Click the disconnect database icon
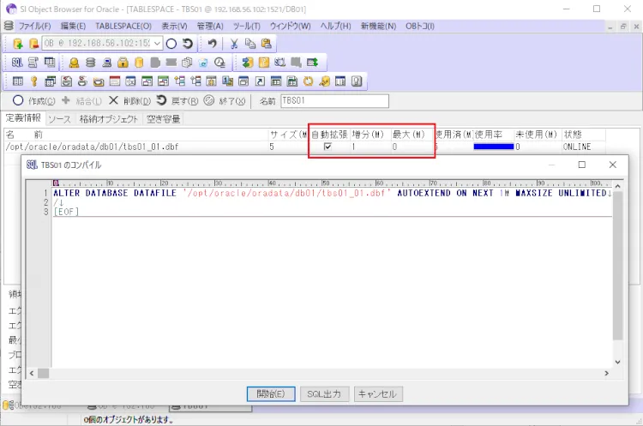643x426 pixels. 33,44
